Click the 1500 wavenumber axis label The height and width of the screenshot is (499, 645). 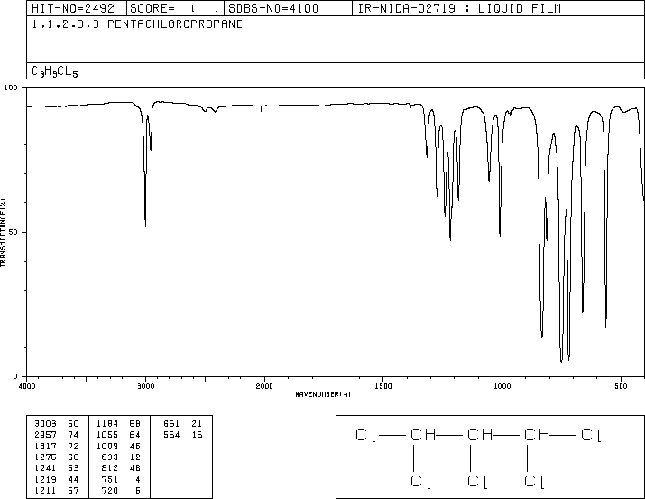383,386
